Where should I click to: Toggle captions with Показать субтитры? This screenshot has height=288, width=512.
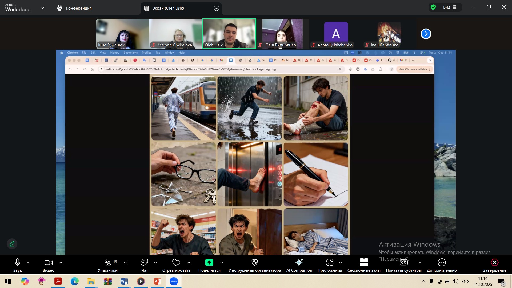403,263
